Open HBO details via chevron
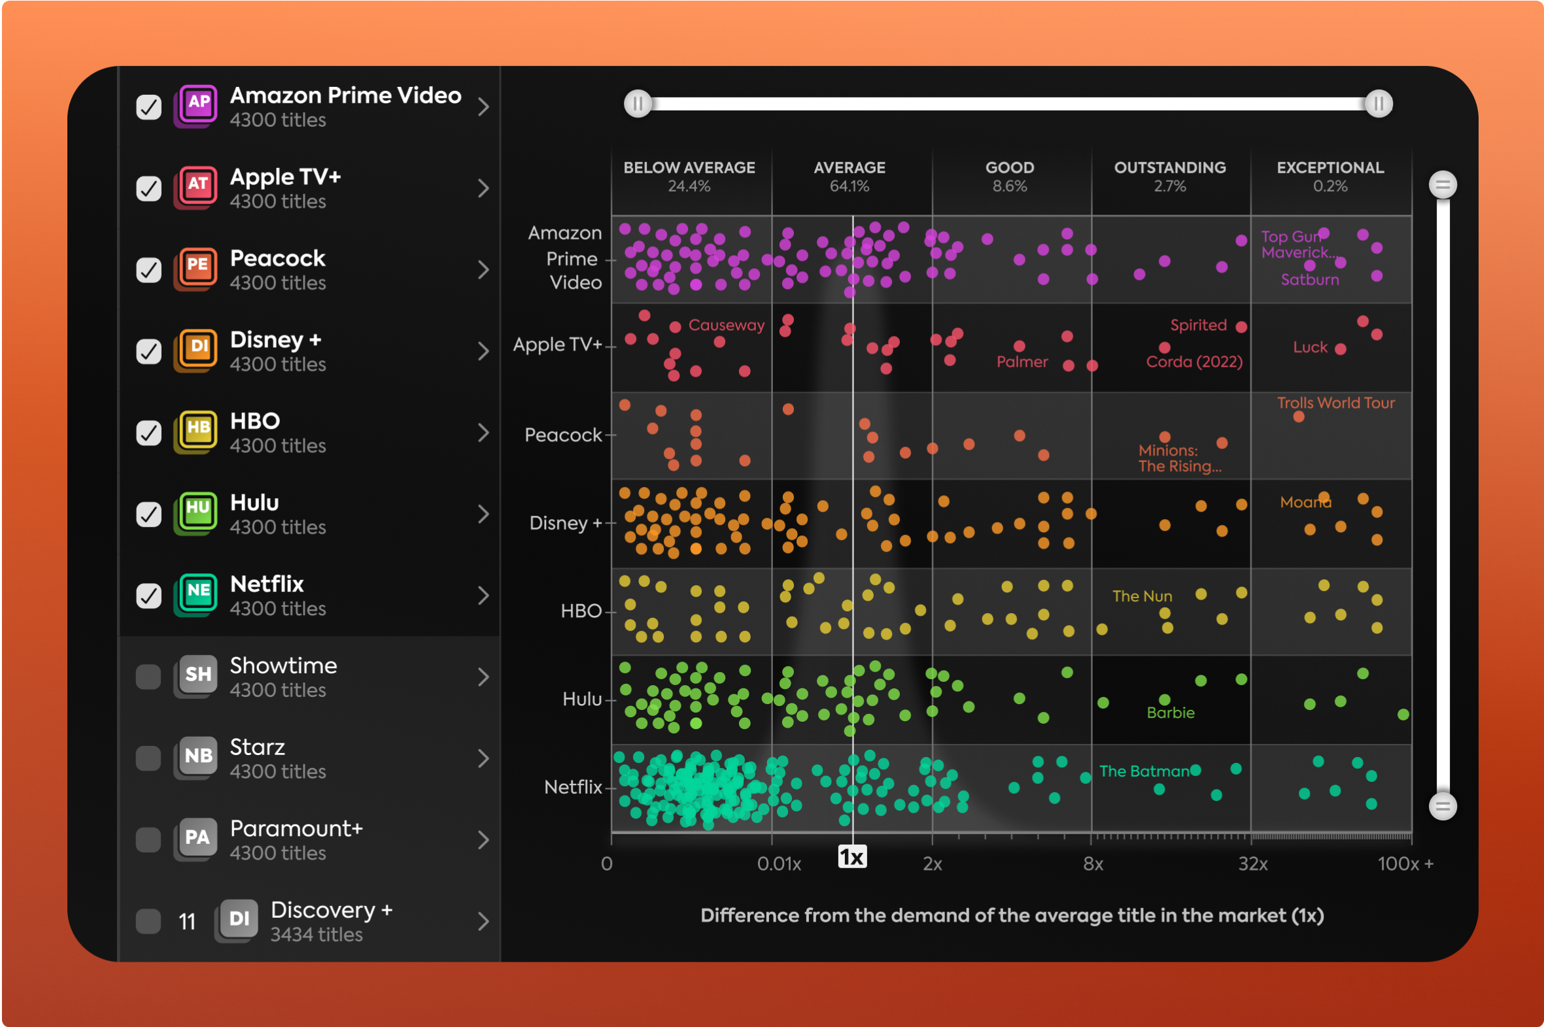Image resolution: width=1544 pixels, height=1027 pixels. point(483,432)
